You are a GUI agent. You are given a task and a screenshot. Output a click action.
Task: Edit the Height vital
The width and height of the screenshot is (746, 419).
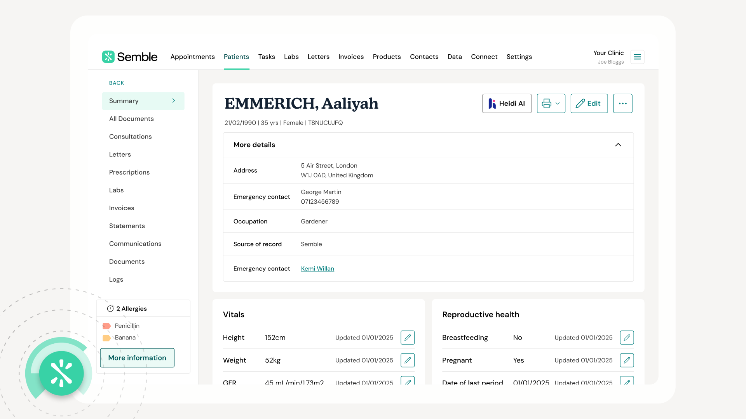408,338
